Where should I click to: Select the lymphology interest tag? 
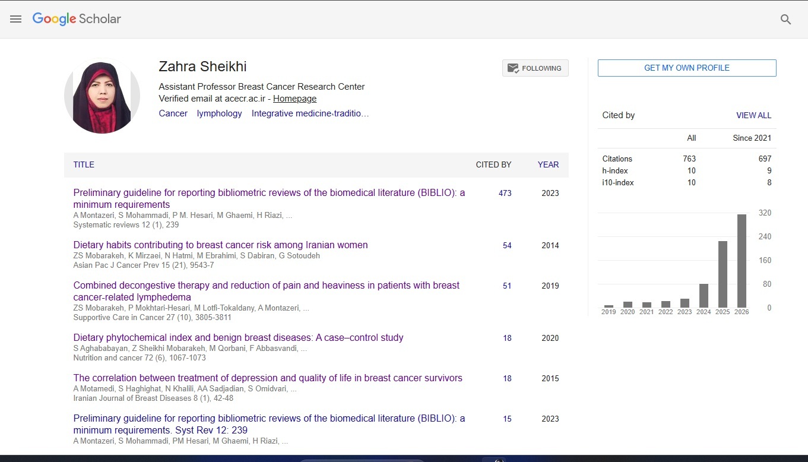pyautogui.click(x=219, y=113)
